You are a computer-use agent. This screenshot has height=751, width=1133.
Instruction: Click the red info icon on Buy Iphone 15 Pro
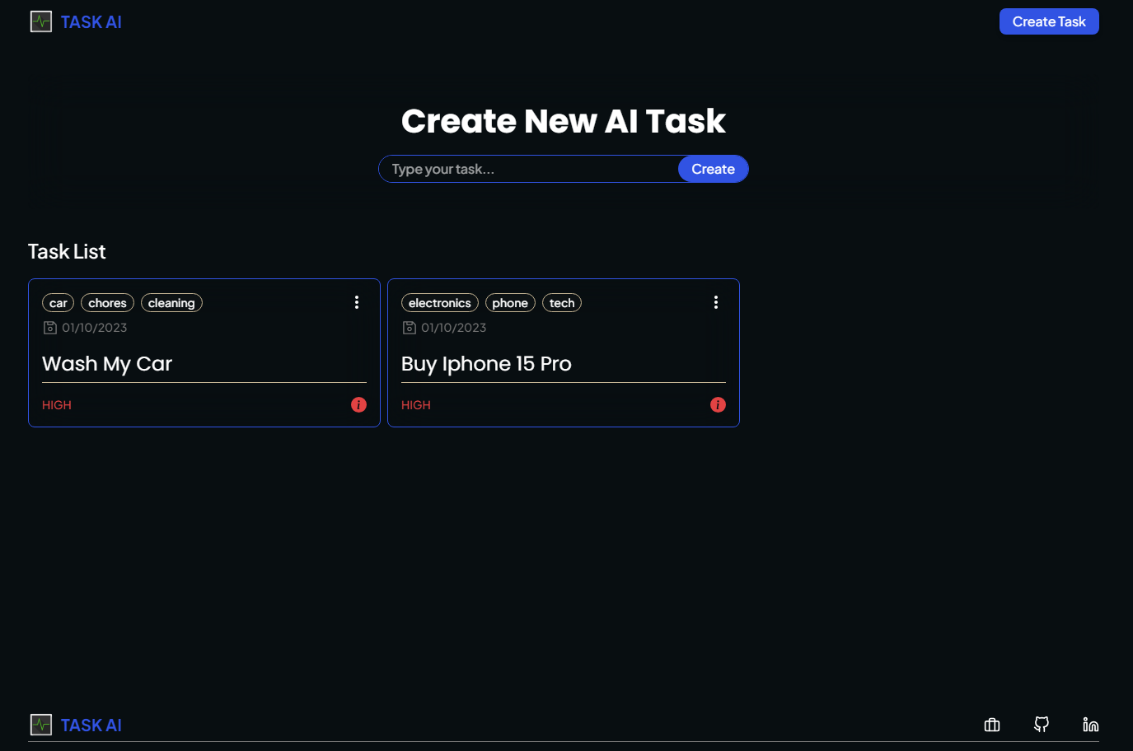(717, 404)
